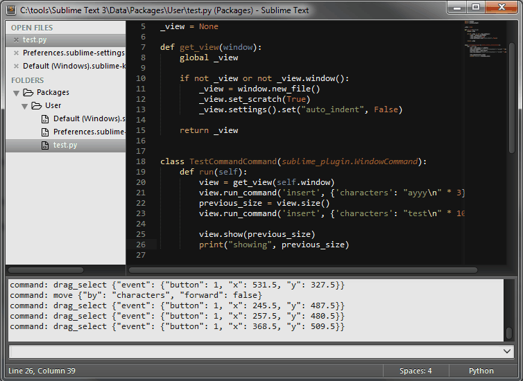Change indentation via Spaces: 4
This screenshot has height=381, width=523.
415,371
